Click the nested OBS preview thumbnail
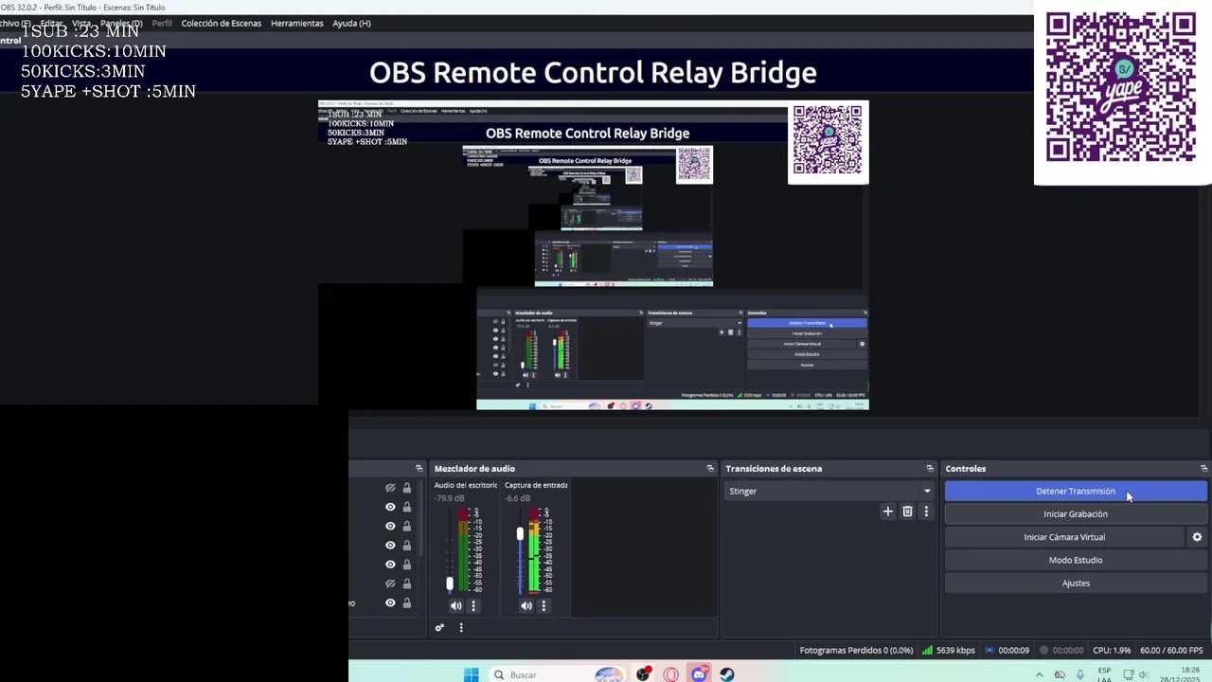The width and height of the screenshot is (1212, 682). pos(593,255)
